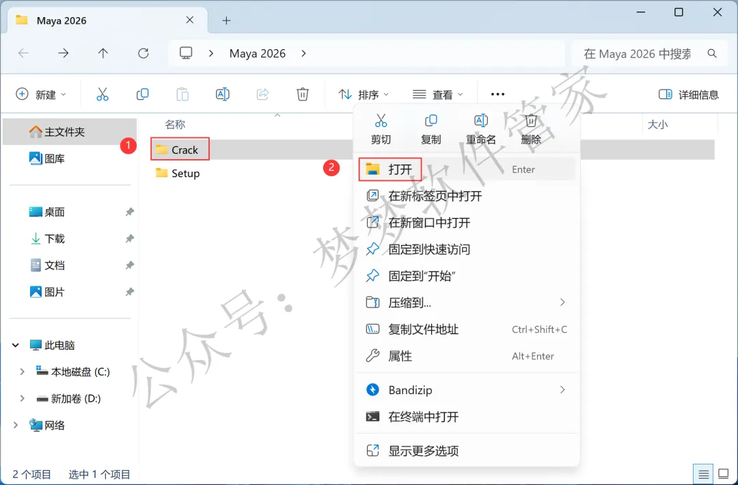Open the 新建 dropdown

pyautogui.click(x=41, y=94)
